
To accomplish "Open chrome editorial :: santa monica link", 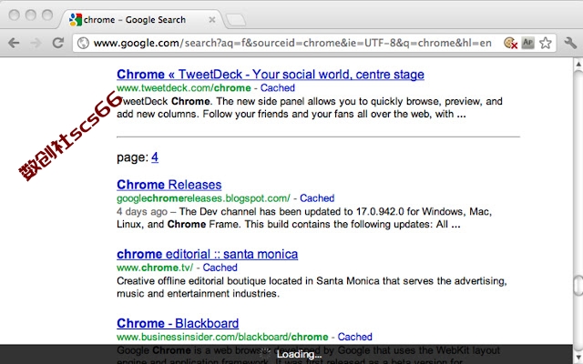I will pos(207,254).
